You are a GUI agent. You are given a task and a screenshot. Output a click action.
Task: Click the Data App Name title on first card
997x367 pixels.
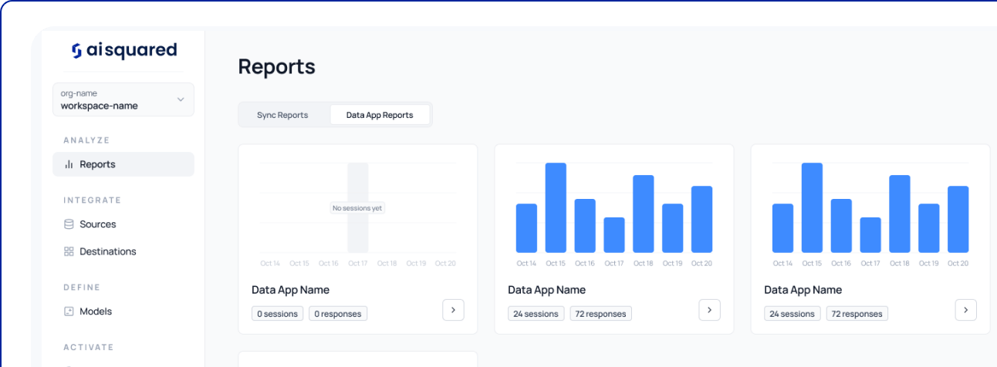(x=290, y=290)
